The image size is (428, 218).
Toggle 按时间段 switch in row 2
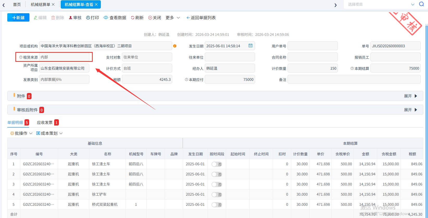pyautogui.click(x=217, y=174)
